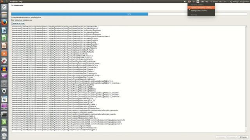Open System Settings wrench icon

4,61
